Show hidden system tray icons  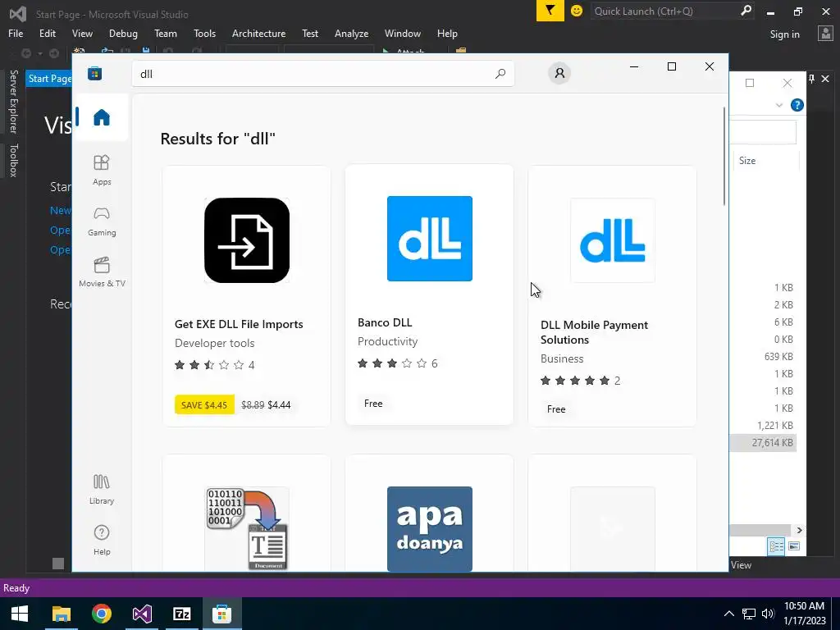tap(728, 614)
